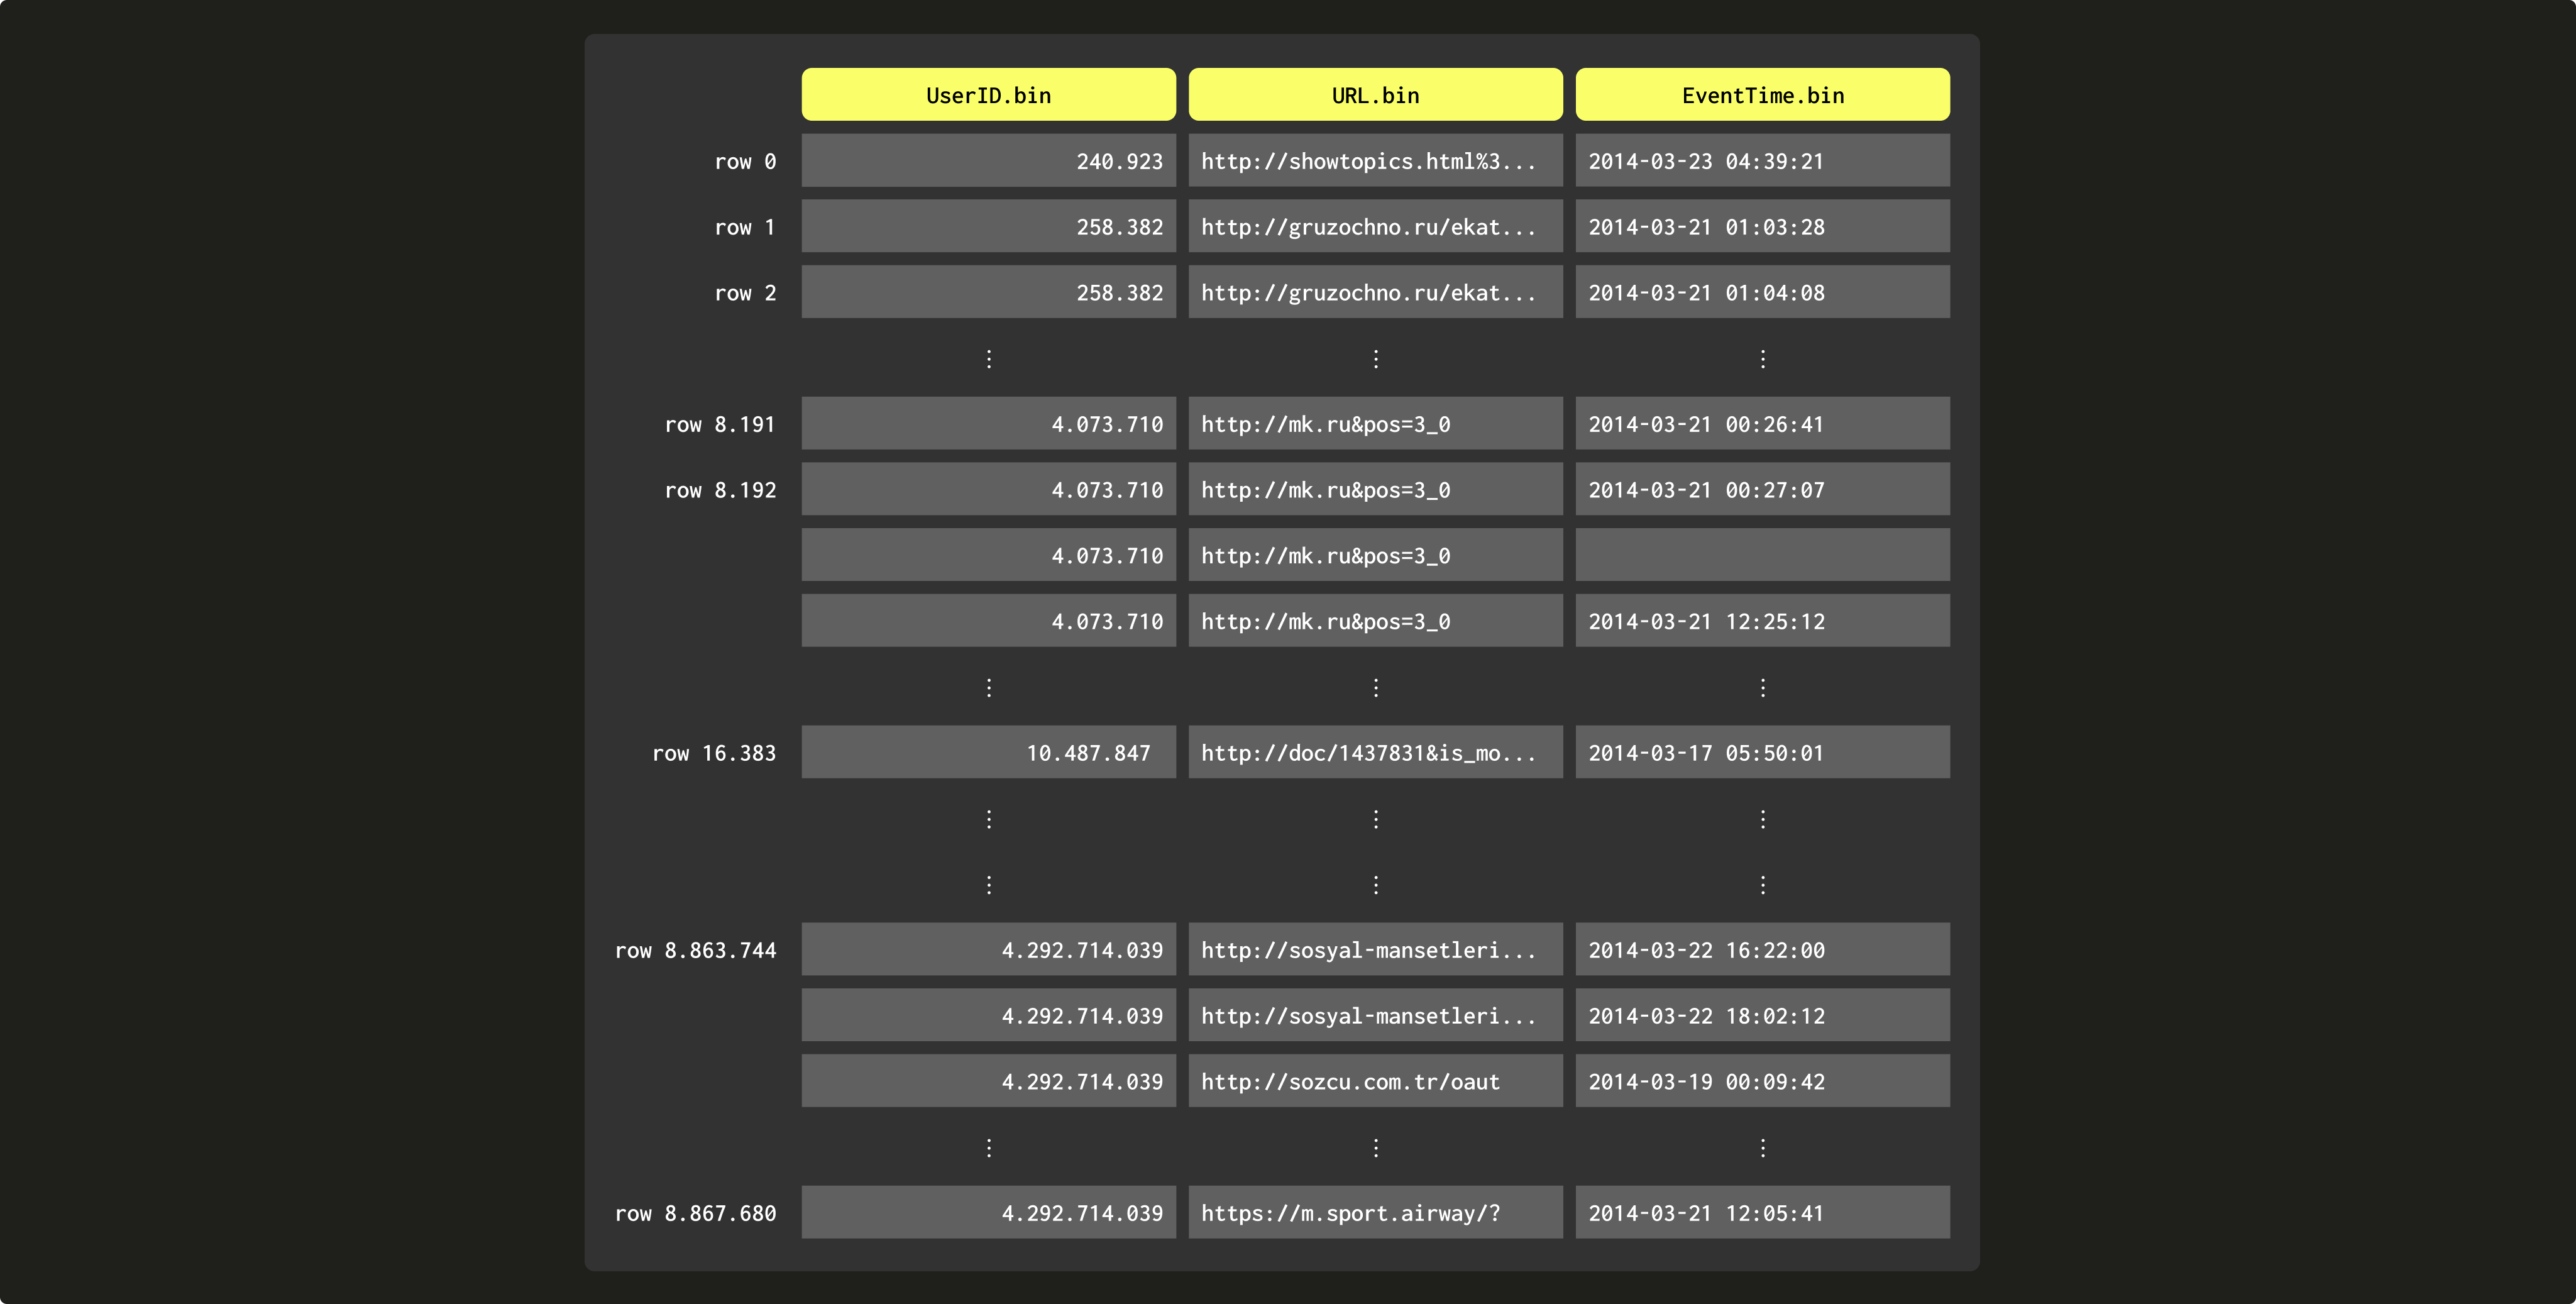
Task: Click the row 16.383 label
Action: pyautogui.click(x=714, y=753)
